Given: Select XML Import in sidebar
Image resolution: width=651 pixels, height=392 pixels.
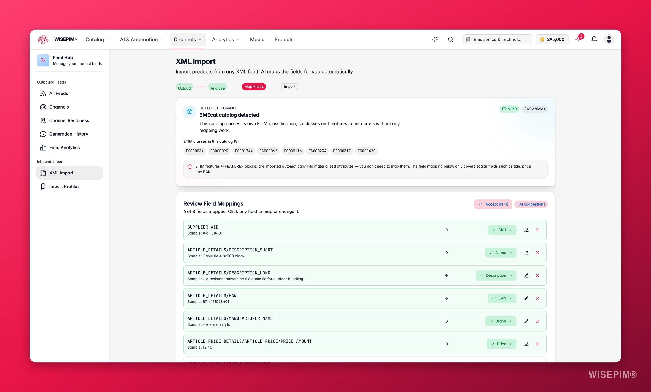Looking at the screenshot, I should (x=69, y=173).
